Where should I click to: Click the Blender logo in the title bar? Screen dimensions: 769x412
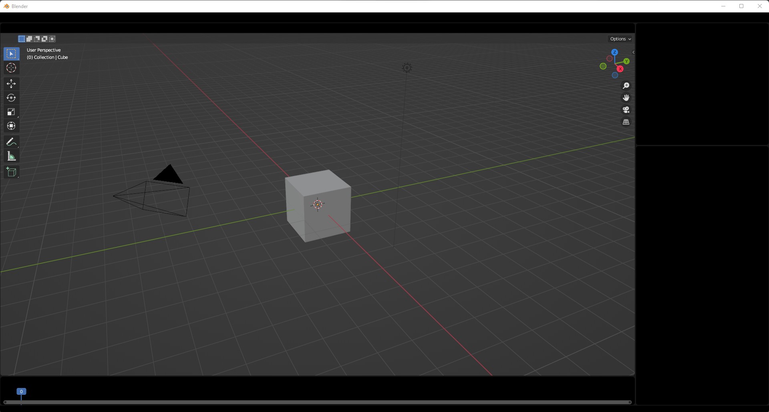6,6
